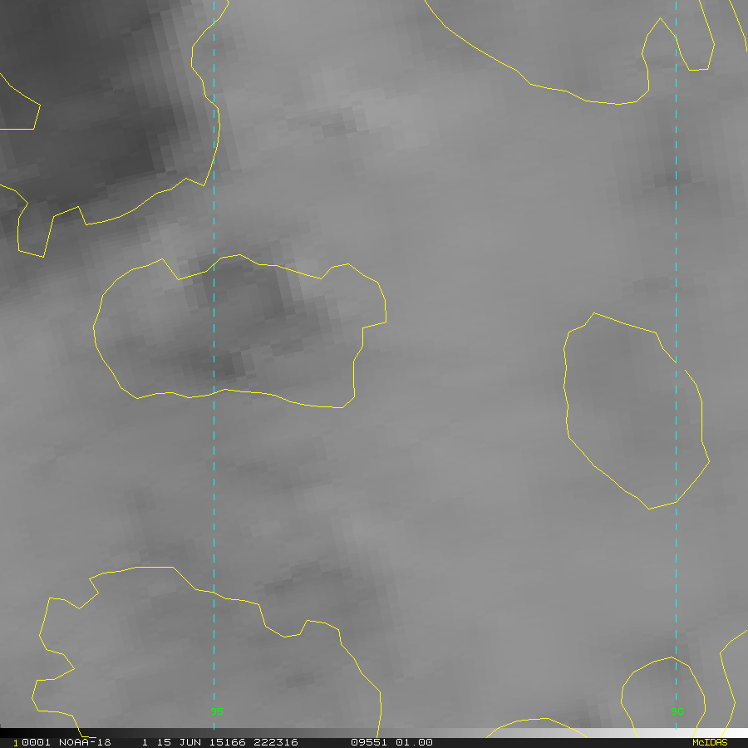Click the green 90 longitude label
Viewport: 748px width, 748px height.
tap(677, 710)
